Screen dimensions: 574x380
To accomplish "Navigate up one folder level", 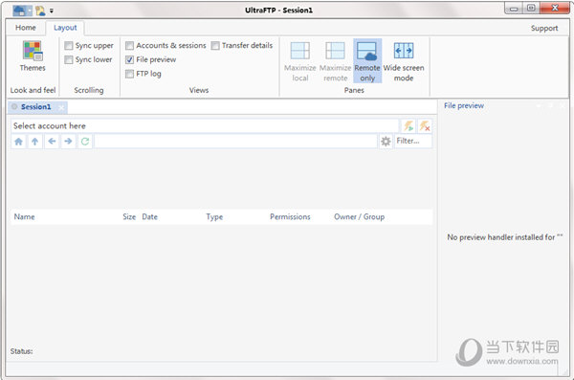I will click(34, 141).
